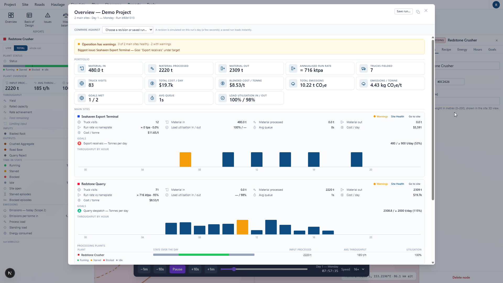
Task: Open Compare Against revision dropdown
Action: tap(128, 30)
